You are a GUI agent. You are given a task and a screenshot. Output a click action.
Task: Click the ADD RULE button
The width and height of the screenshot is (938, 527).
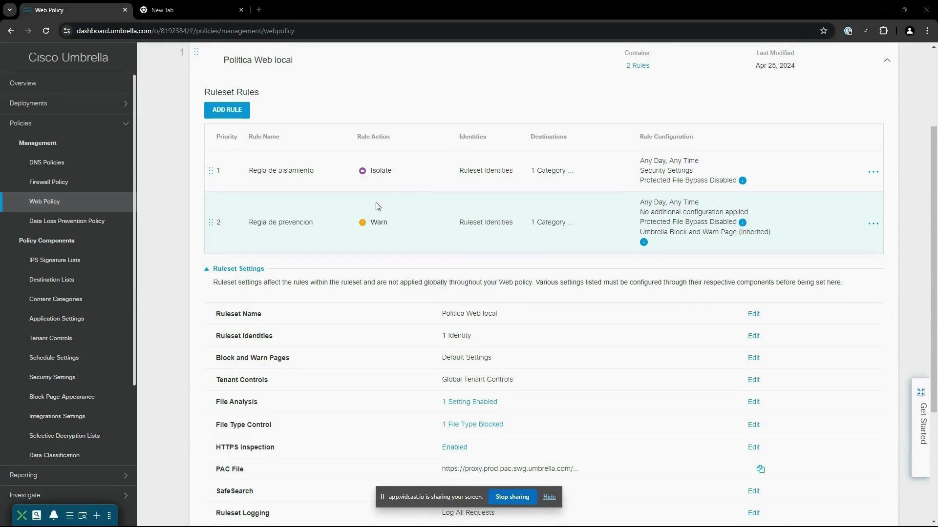point(227,110)
